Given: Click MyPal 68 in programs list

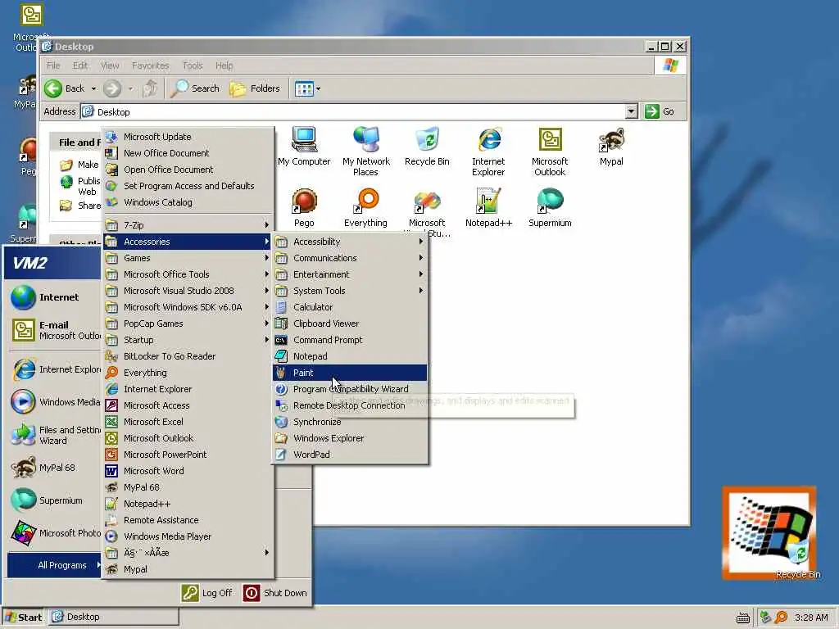Looking at the screenshot, I should pyautogui.click(x=188, y=487).
